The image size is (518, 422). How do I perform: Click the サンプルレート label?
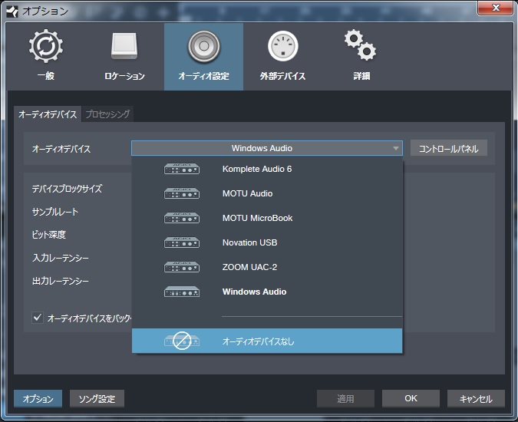click(55, 212)
